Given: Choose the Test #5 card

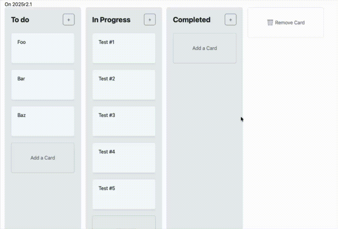Looking at the screenshot, I should pyautogui.click(x=124, y=194).
